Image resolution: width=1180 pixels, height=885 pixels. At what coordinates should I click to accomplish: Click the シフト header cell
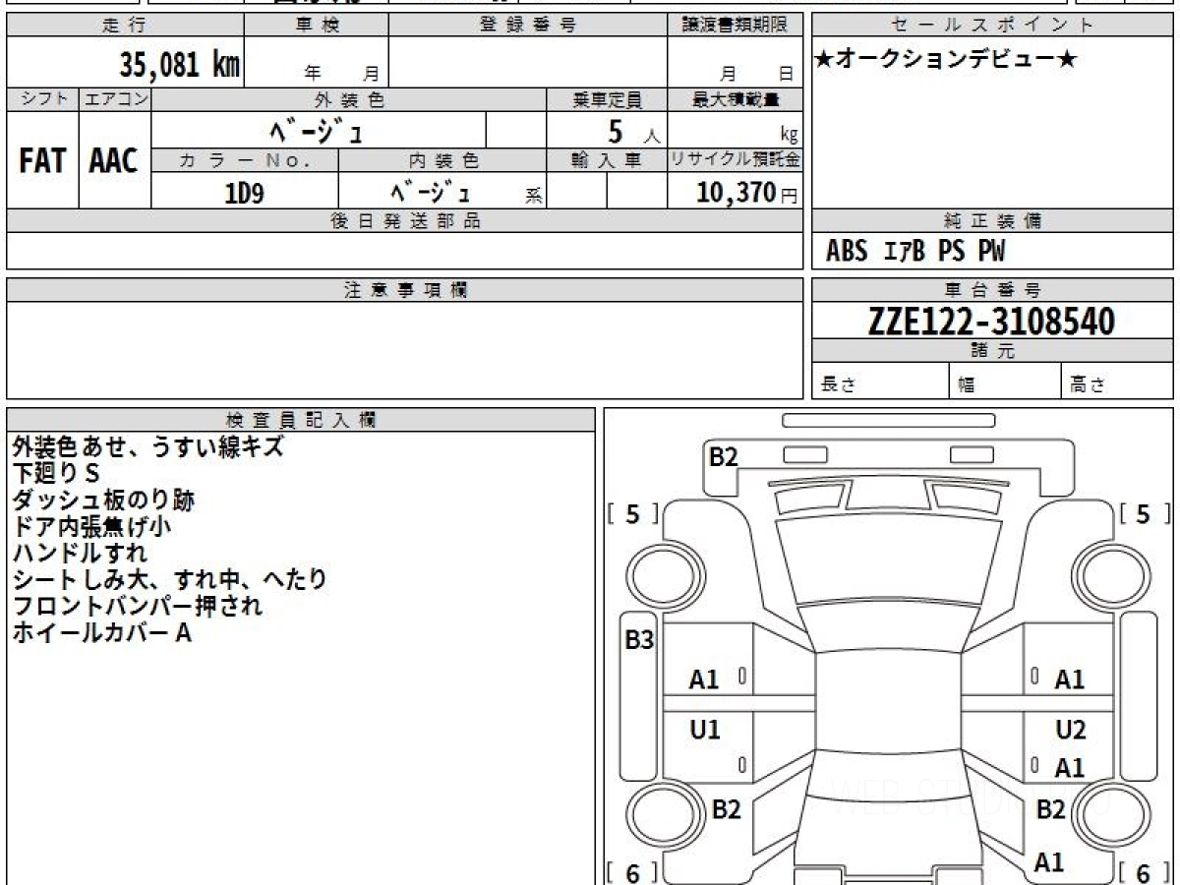tap(43, 99)
